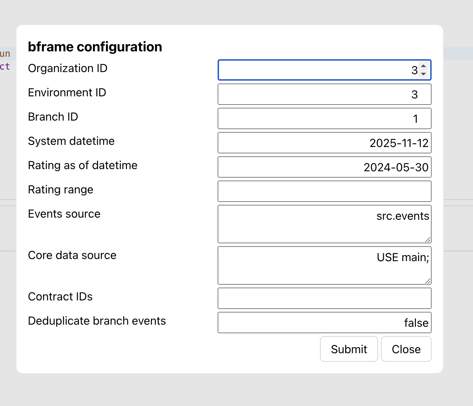Click the Environment ID label
The image size is (473, 406).
click(67, 92)
